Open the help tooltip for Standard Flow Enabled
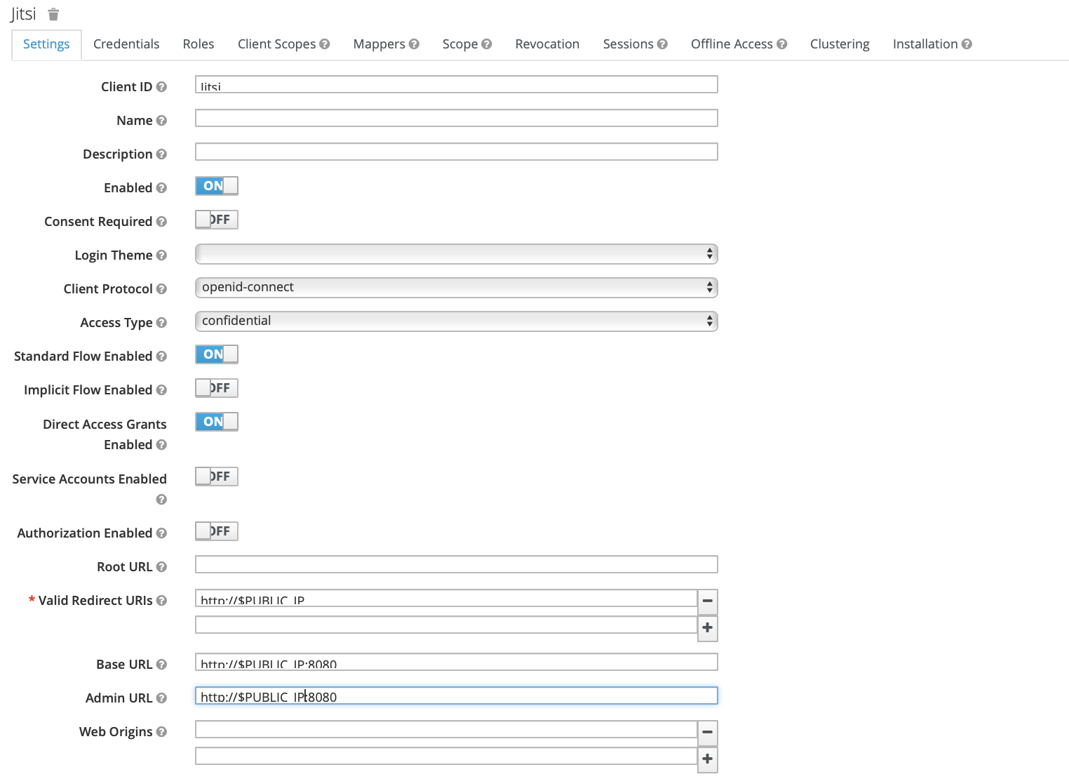Viewport: 1069px width, 779px height. [162, 357]
